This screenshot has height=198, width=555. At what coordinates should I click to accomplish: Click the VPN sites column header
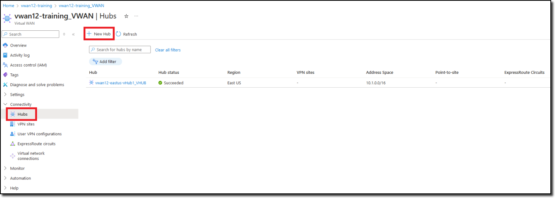(305, 72)
